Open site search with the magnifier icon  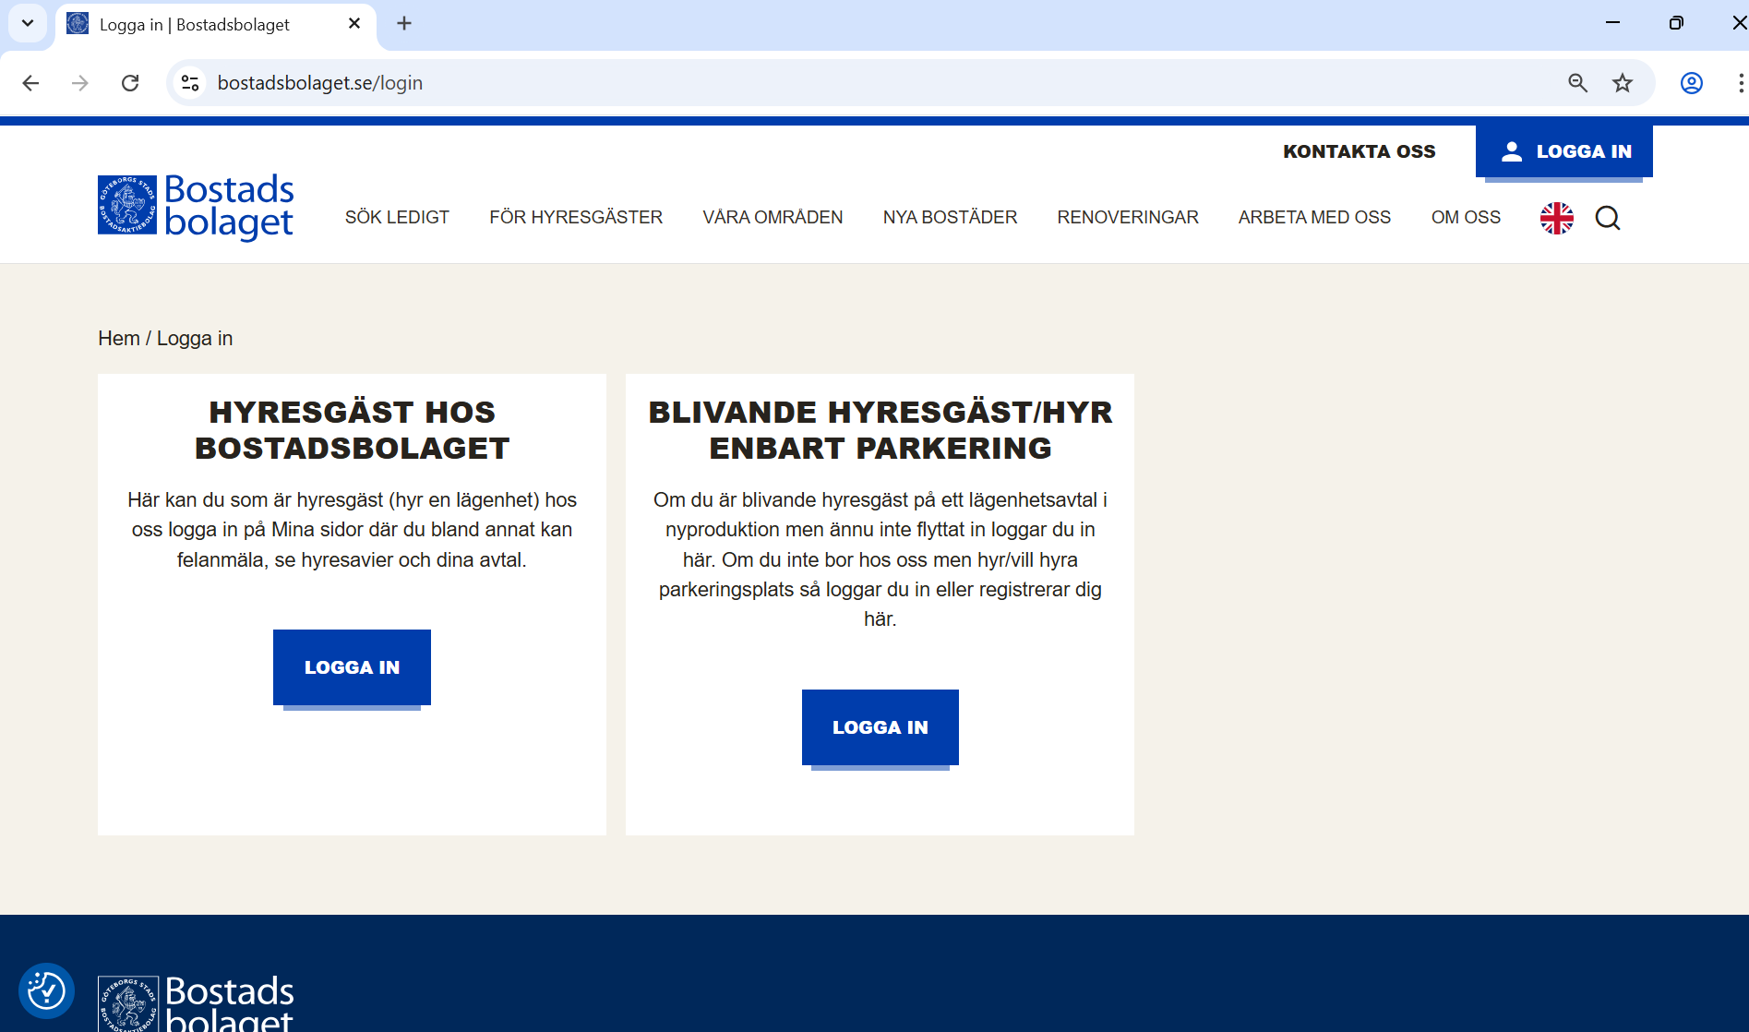1607,218
